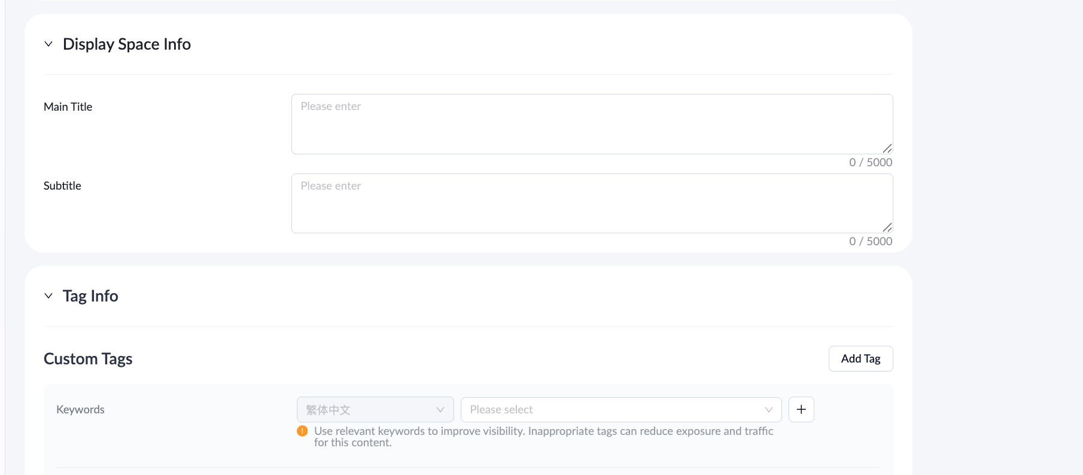1083x475 pixels.
Task: Click the plus button beside Keywords
Action: [x=801, y=410]
